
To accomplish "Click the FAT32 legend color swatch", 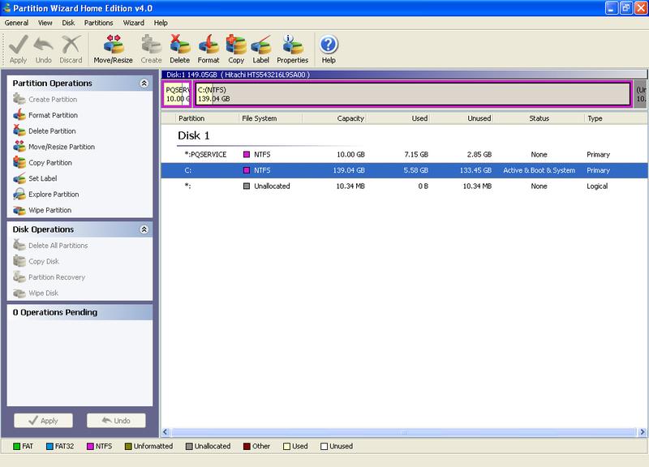I will coord(49,446).
